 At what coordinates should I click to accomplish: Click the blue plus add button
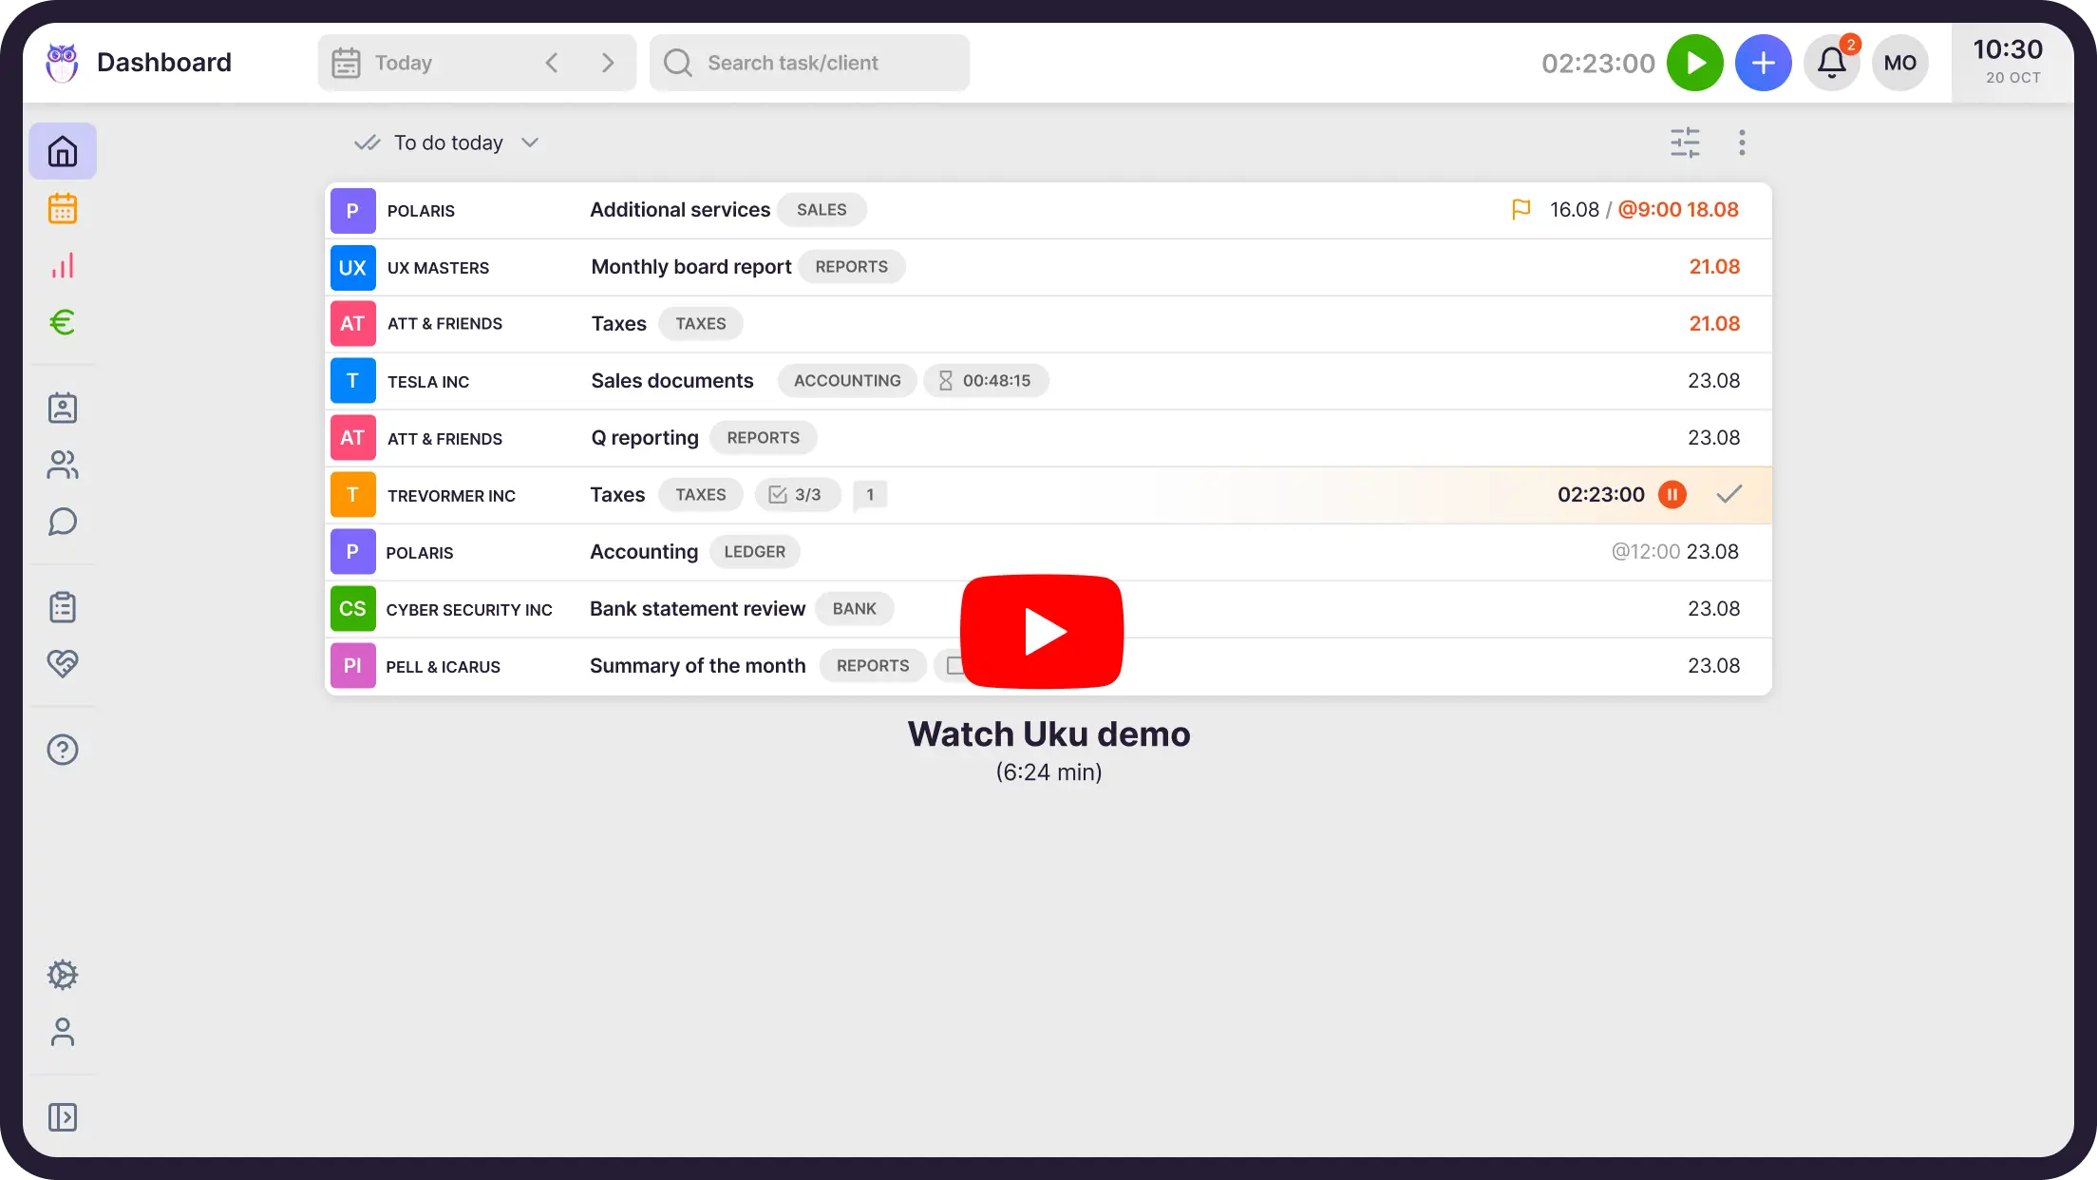point(1763,63)
